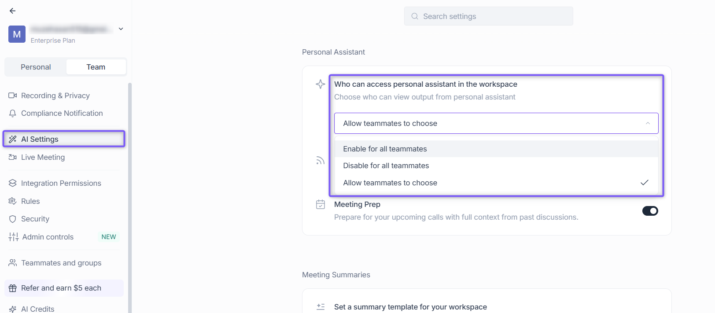The height and width of the screenshot is (313, 715).
Task: Click the personal assistant sparkle icon
Action: coord(321,84)
